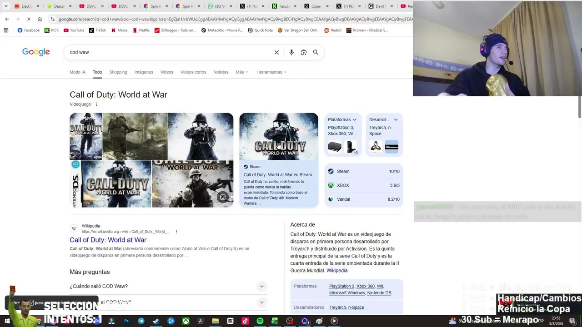Image resolution: width=582 pixels, height=327 pixels.
Task: Open the Nintendo DS platform link
Action: coord(379,293)
